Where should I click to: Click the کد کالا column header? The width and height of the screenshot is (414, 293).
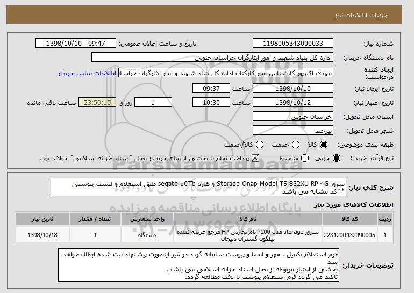(349, 219)
